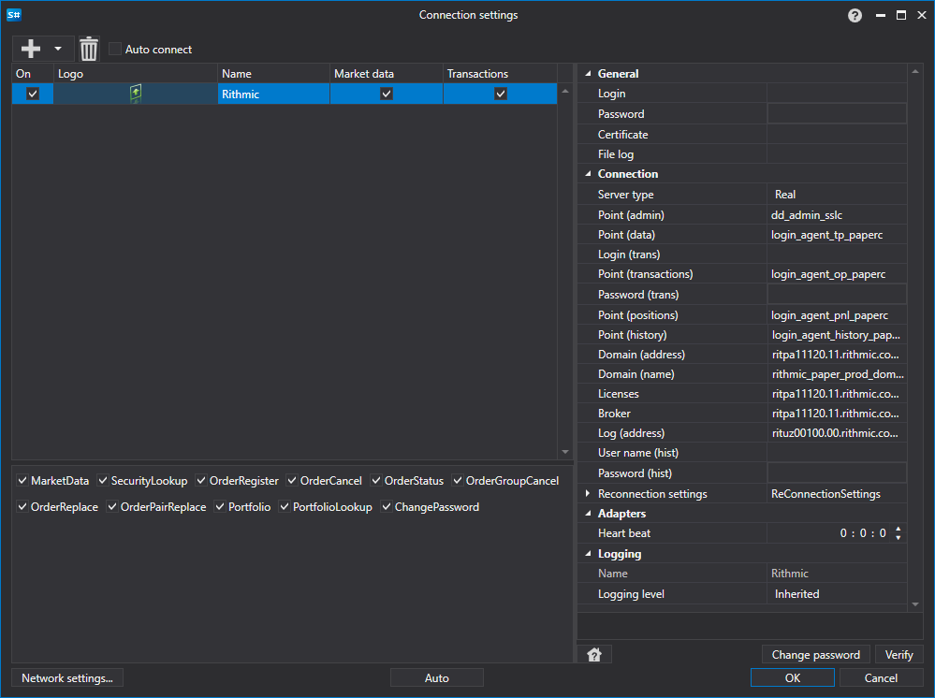This screenshot has height=698, width=935.
Task: Click the add connection plus icon
Action: click(x=30, y=49)
